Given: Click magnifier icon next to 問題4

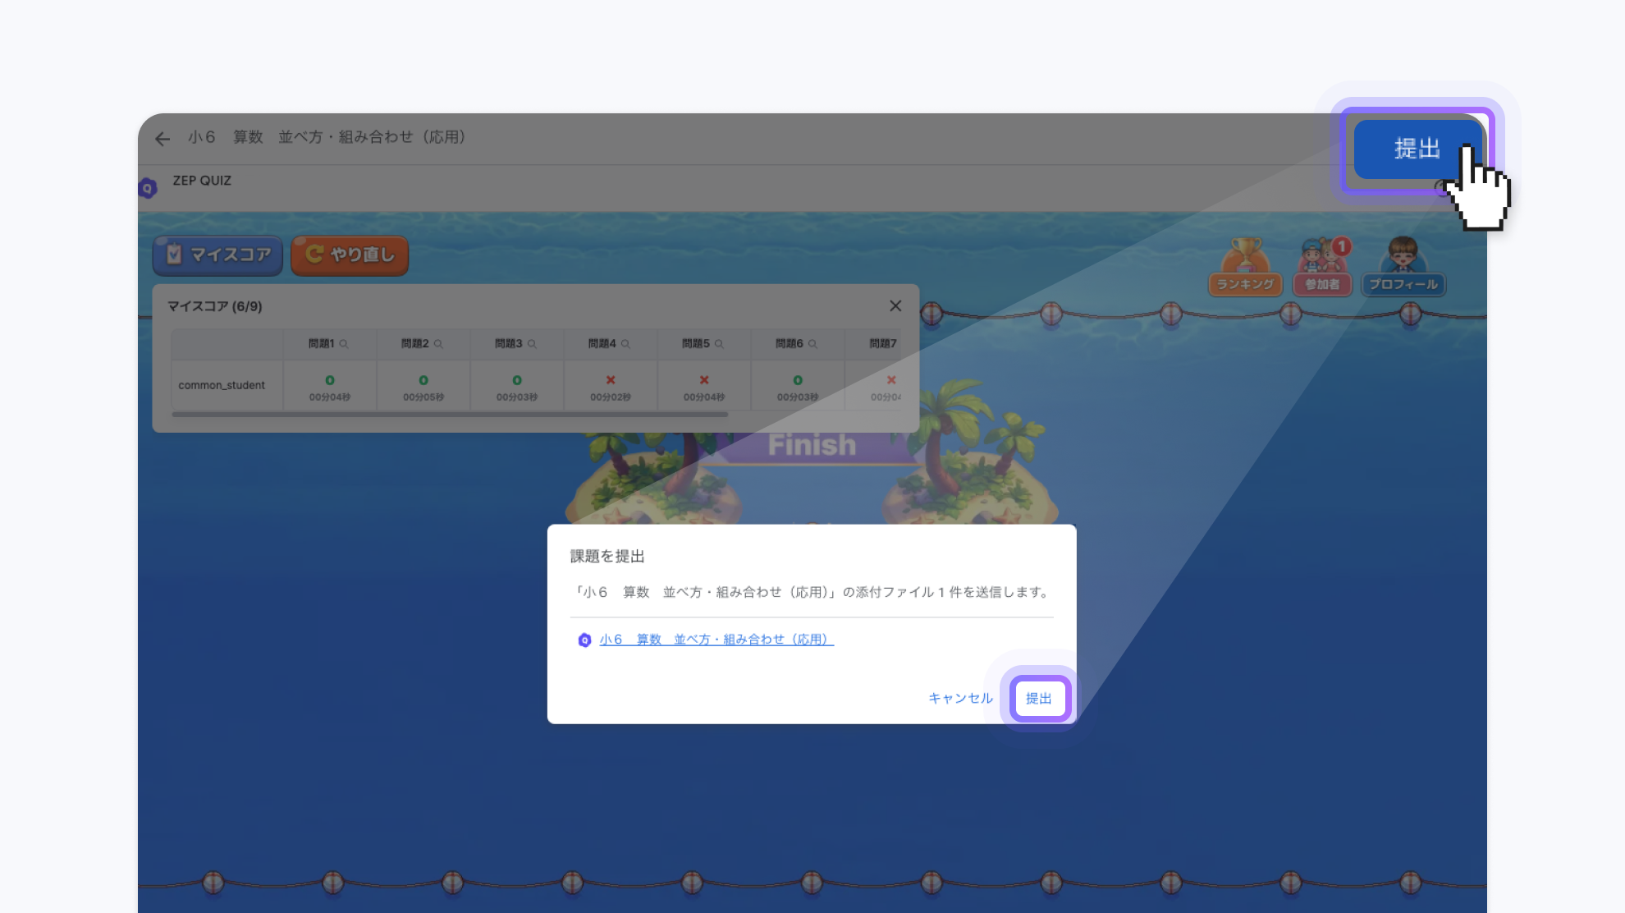Looking at the screenshot, I should tap(625, 344).
